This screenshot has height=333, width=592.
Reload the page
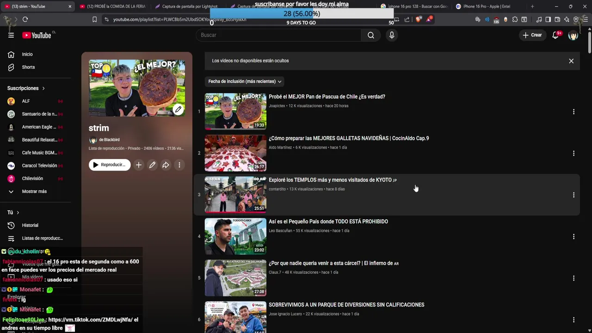[25, 19]
